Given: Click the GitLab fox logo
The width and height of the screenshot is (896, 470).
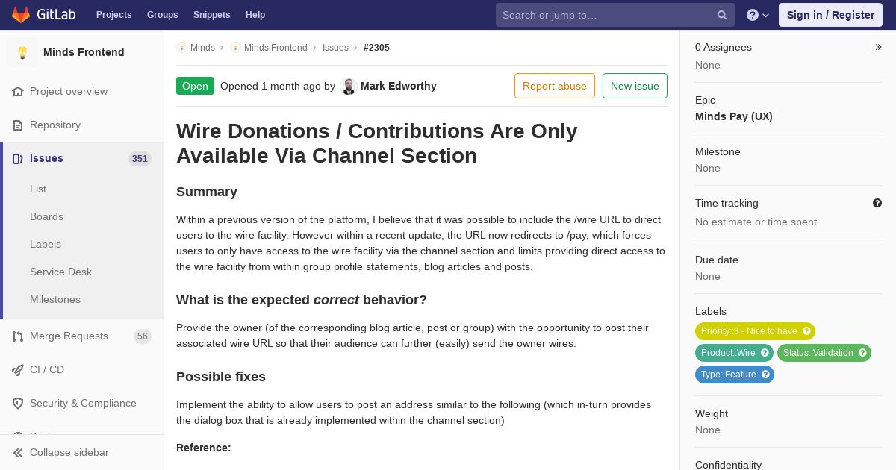Looking at the screenshot, I should pyautogui.click(x=21, y=15).
